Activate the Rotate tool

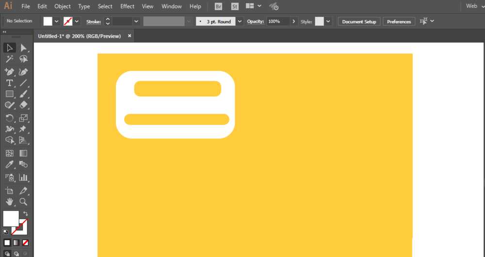coord(9,118)
